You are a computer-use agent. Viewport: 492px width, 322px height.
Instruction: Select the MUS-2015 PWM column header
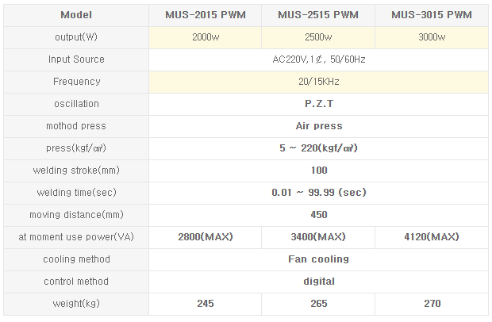pyautogui.click(x=206, y=15)
